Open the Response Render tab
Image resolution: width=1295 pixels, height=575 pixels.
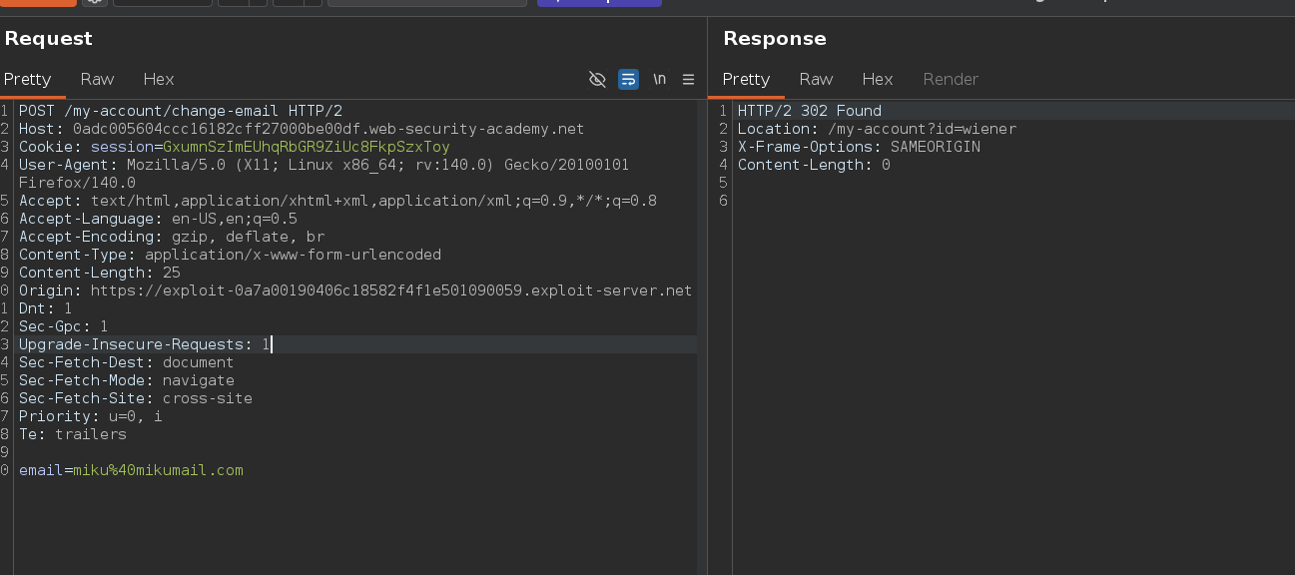coord(951,79)
